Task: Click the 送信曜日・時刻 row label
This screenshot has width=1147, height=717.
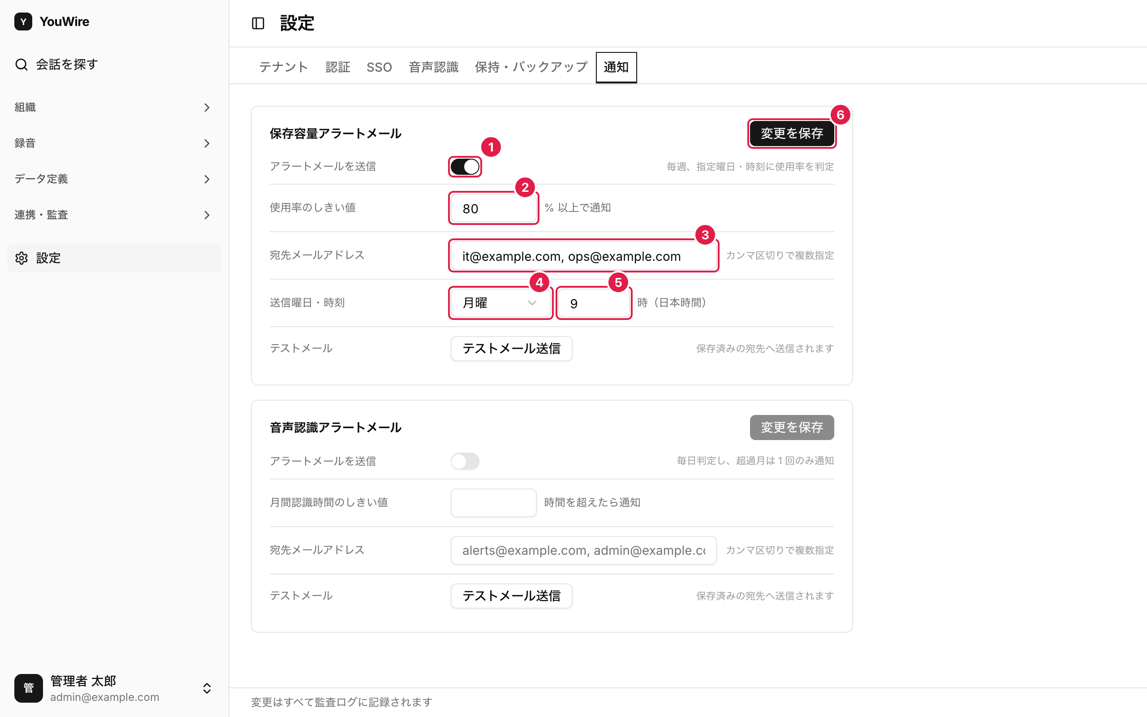Action: click(307, 302)
